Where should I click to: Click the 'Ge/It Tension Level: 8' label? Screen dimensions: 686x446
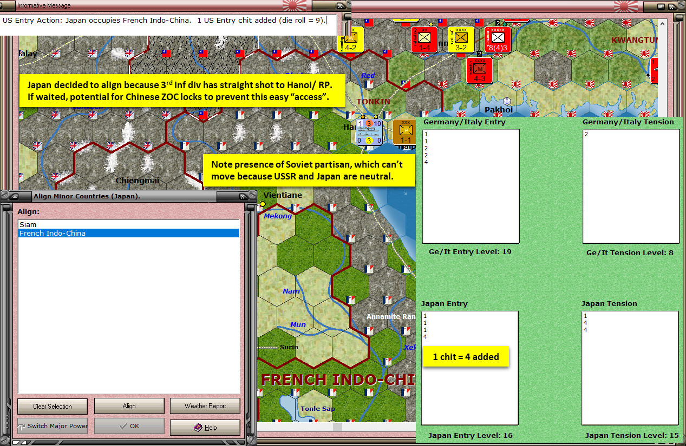pos(630,252)
